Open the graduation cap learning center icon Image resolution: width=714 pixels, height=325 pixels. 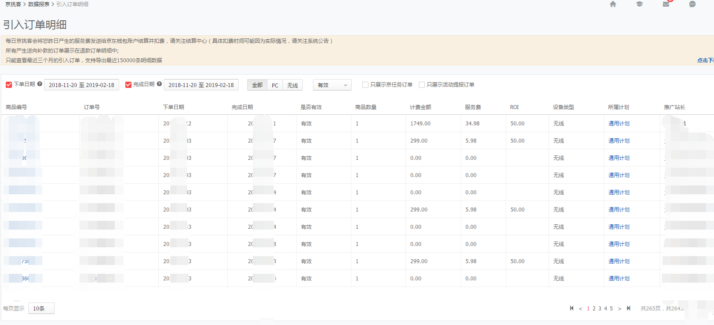click(639, 4)
